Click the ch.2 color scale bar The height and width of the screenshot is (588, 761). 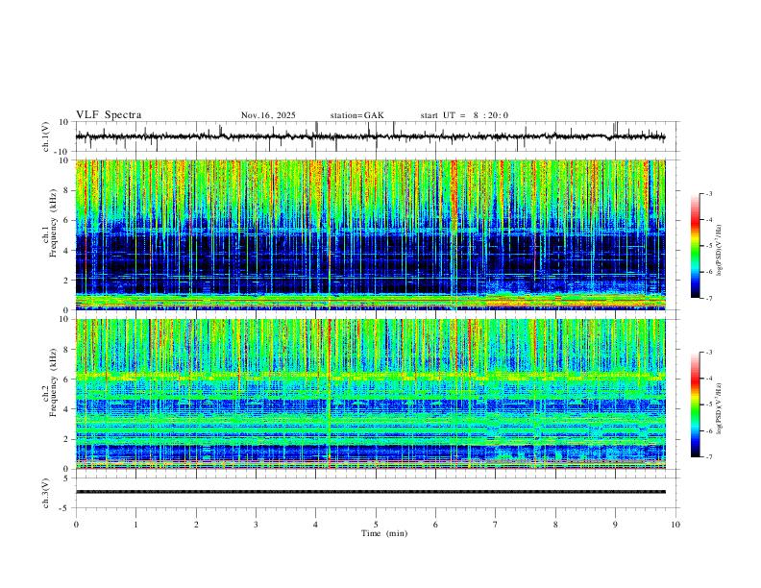(696, 404)
